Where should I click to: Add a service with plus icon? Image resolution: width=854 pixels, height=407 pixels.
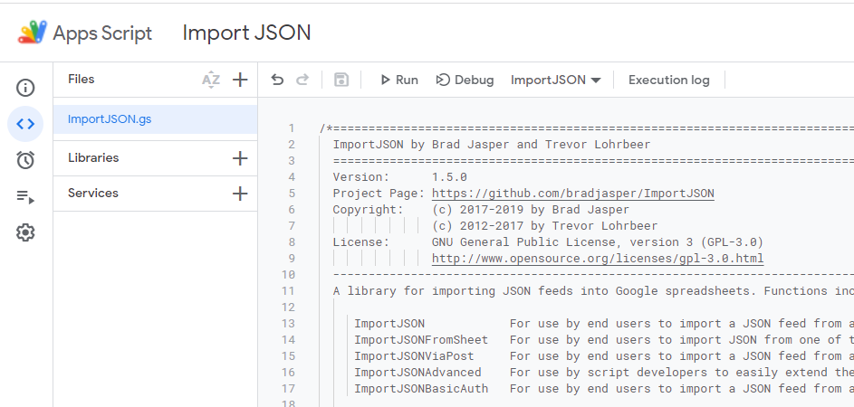(240, 194)
